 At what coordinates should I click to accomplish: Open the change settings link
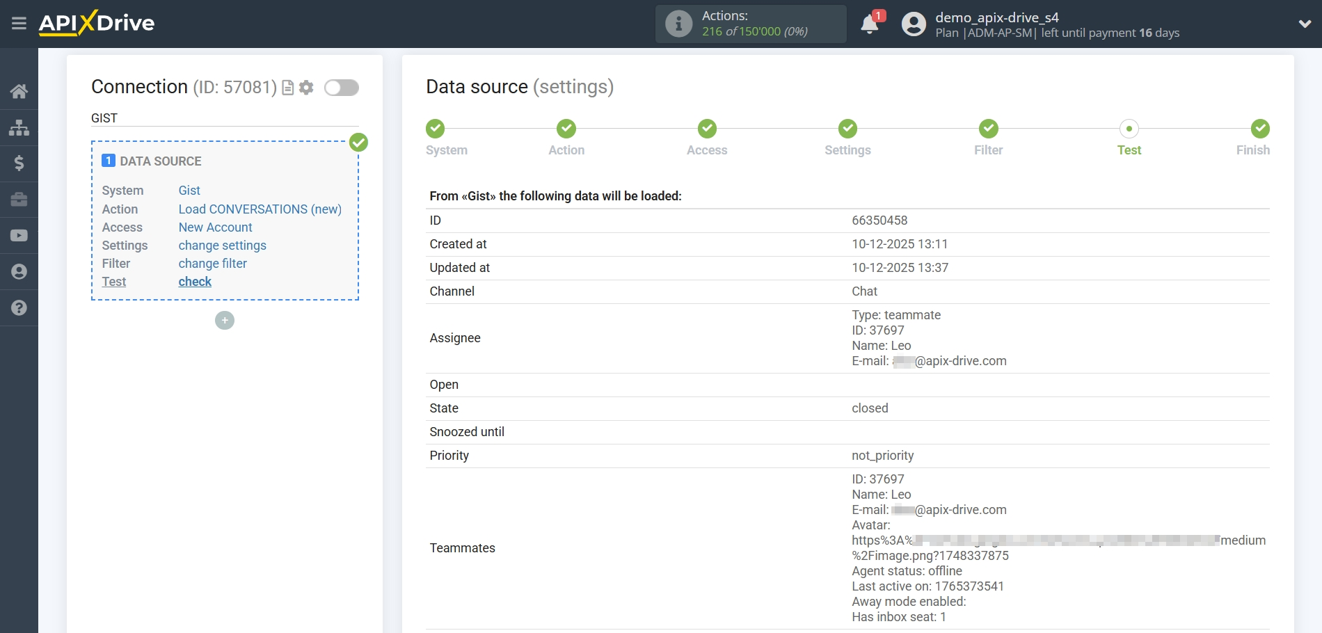click(222, 245)
